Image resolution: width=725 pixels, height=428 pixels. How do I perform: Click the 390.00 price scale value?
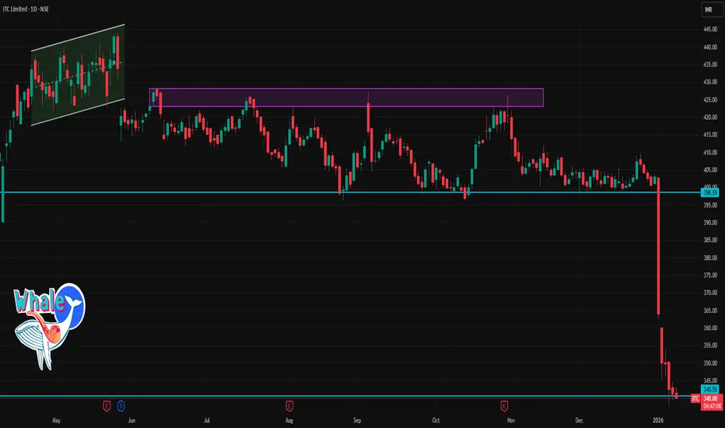pos(710,223)
